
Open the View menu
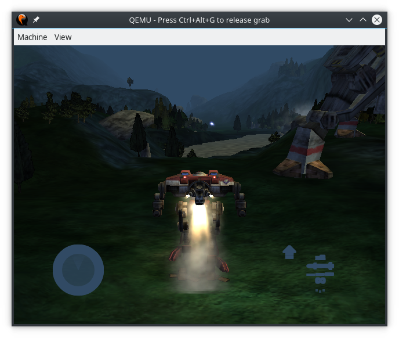coord(63,37)
